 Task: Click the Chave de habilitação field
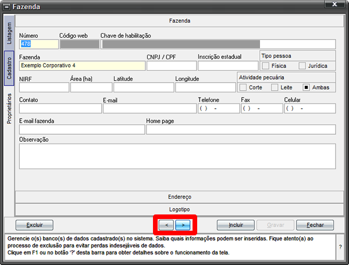click(218, 44)
